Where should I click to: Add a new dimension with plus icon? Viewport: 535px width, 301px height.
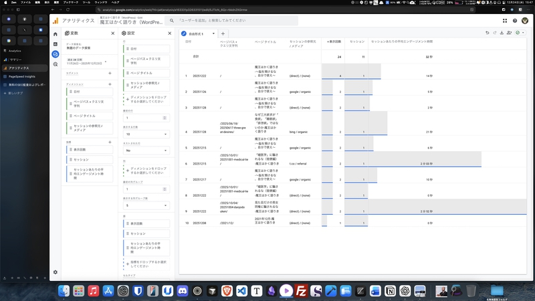pyautogui.click(x=110, y=84)
